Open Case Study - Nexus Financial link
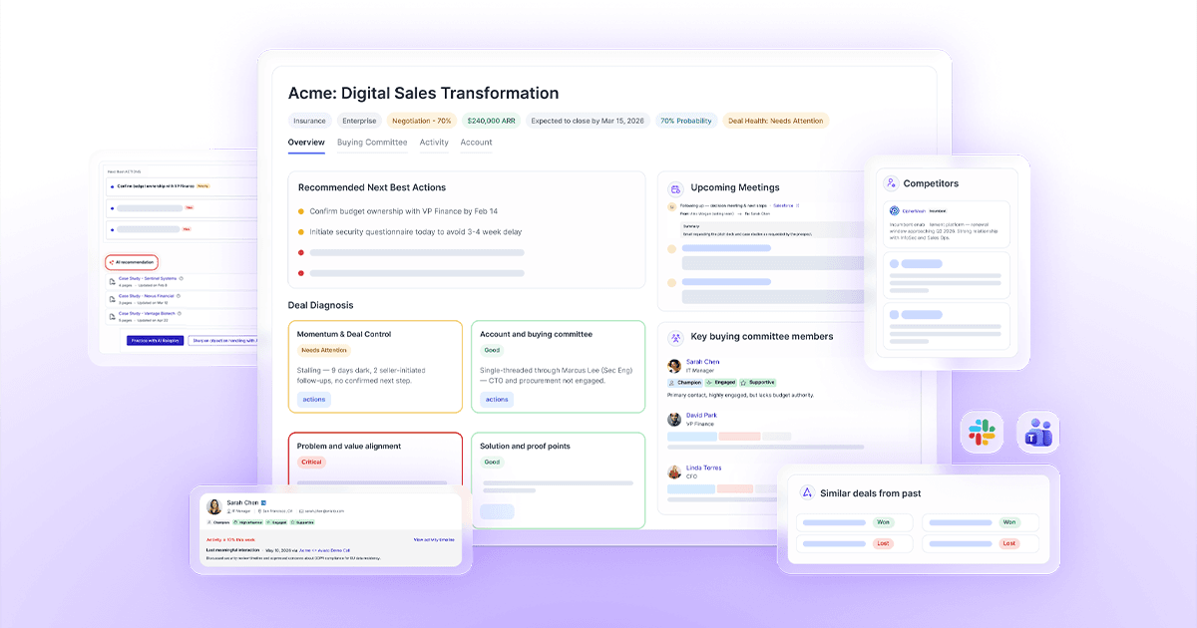 click(146, 296)
